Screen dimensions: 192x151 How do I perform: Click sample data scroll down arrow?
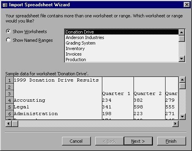tap(183, 117)
